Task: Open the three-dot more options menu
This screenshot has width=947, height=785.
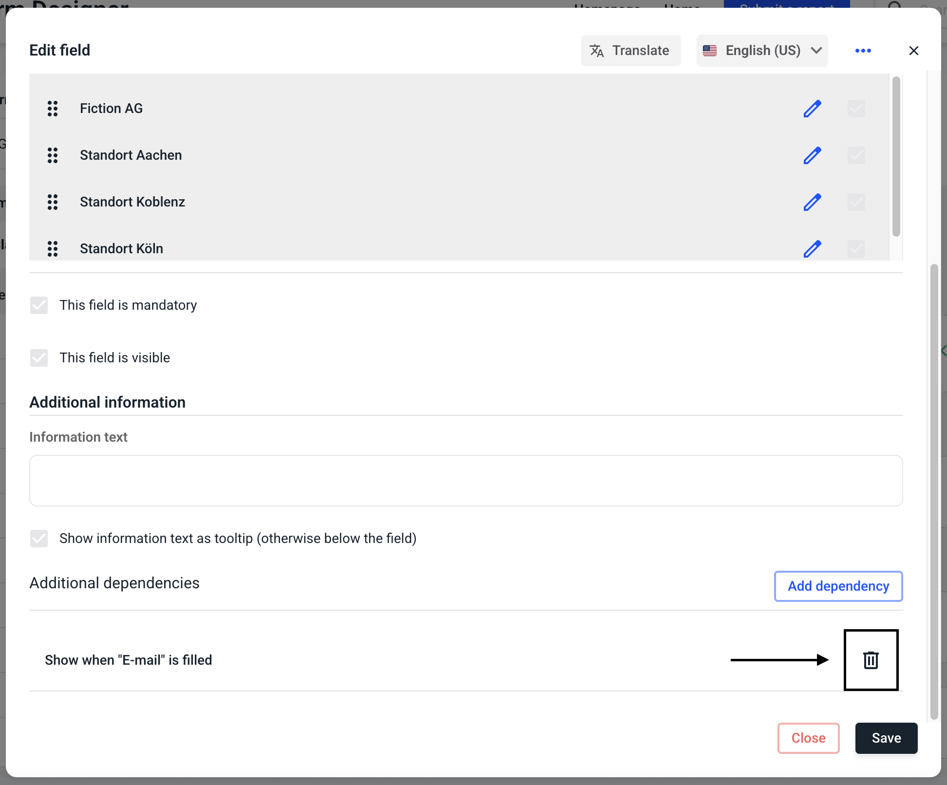Action: [x=863, y=51]
